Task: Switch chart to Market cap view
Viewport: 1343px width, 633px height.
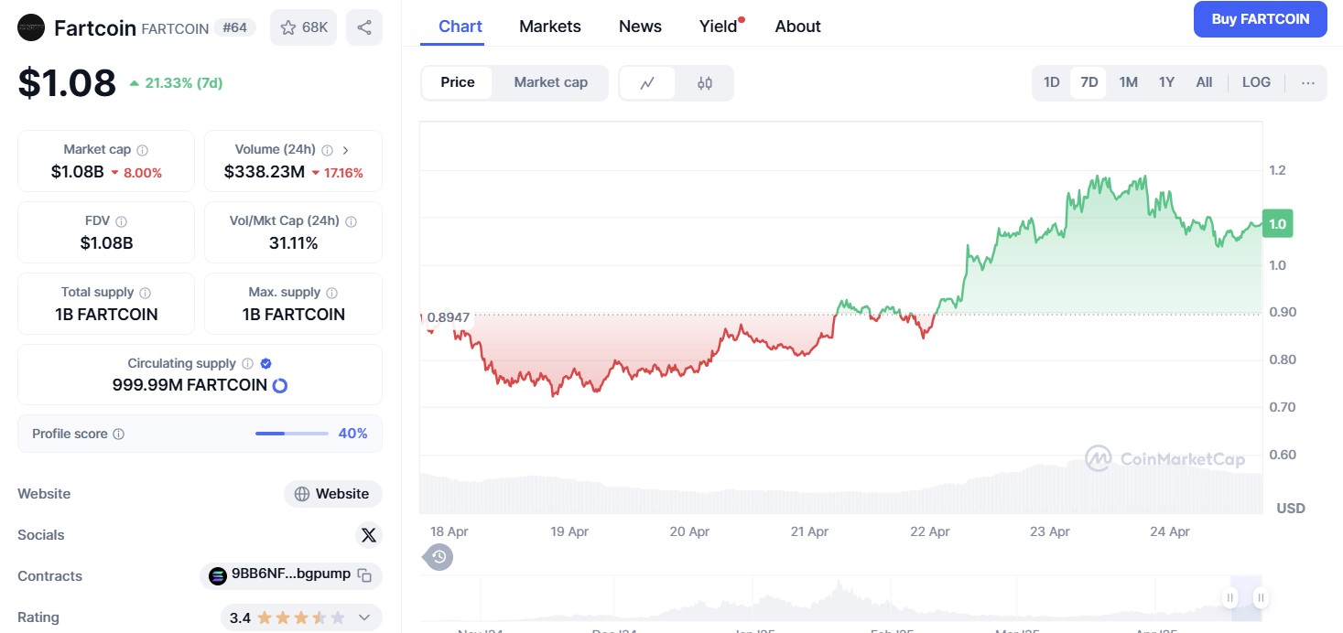Action: 550,82
